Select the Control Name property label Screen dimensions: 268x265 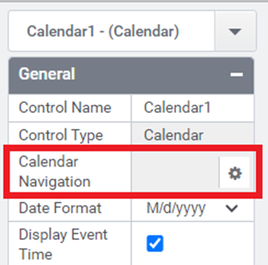click(65, 107)
